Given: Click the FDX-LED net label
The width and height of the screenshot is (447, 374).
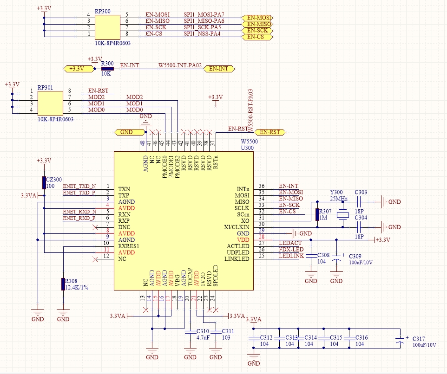Looking at the screenshot, I should pyautogui.click(x=291, y=249).
